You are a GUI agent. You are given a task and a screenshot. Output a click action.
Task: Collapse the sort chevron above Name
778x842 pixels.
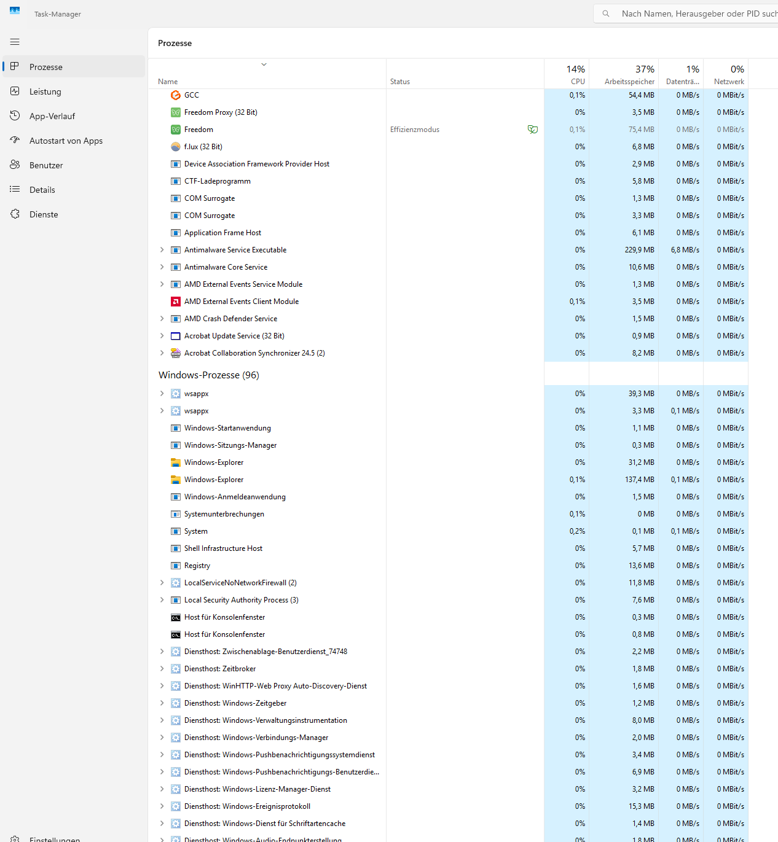coord(264,64)
